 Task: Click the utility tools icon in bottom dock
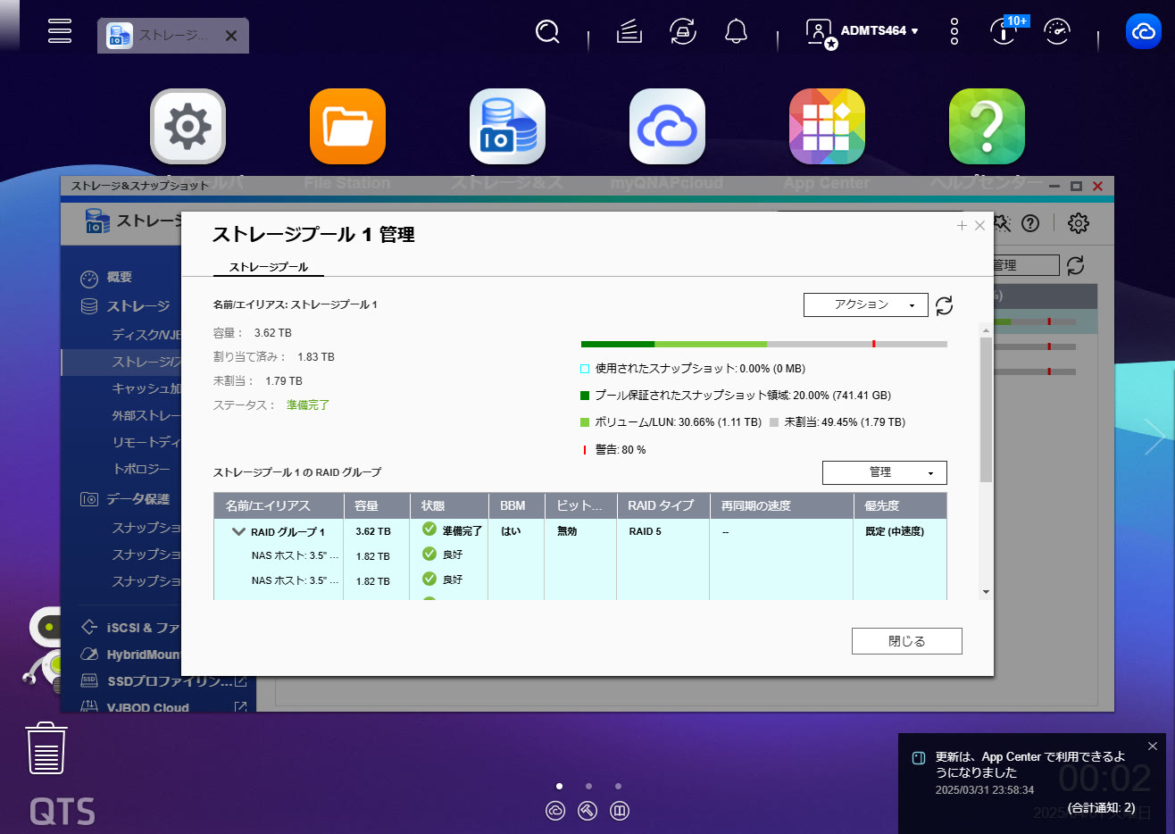(x=587, y=811)
